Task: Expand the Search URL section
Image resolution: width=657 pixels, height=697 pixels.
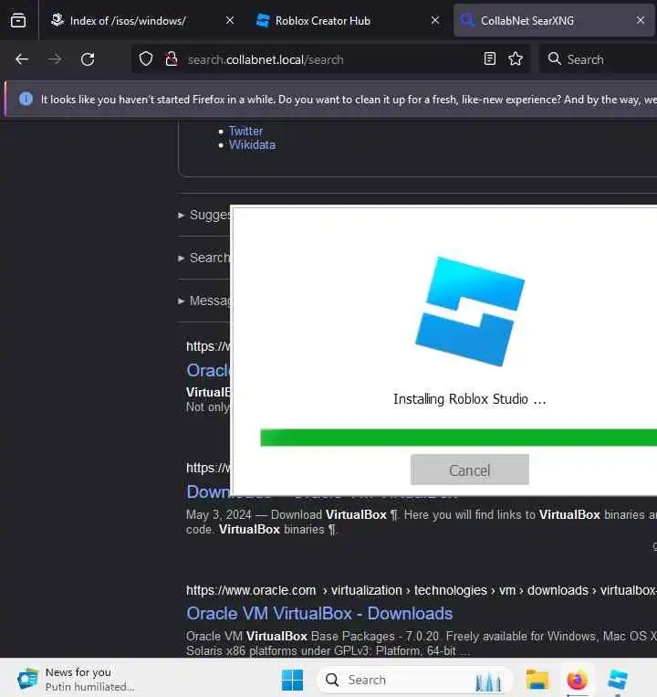Action: click(204, 258)
